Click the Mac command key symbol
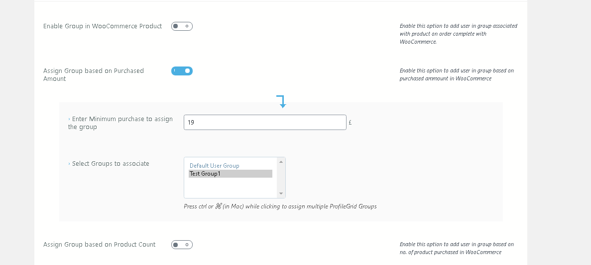Screen dimensions: 591x265 pyautogui.click(x=218, y=206)
